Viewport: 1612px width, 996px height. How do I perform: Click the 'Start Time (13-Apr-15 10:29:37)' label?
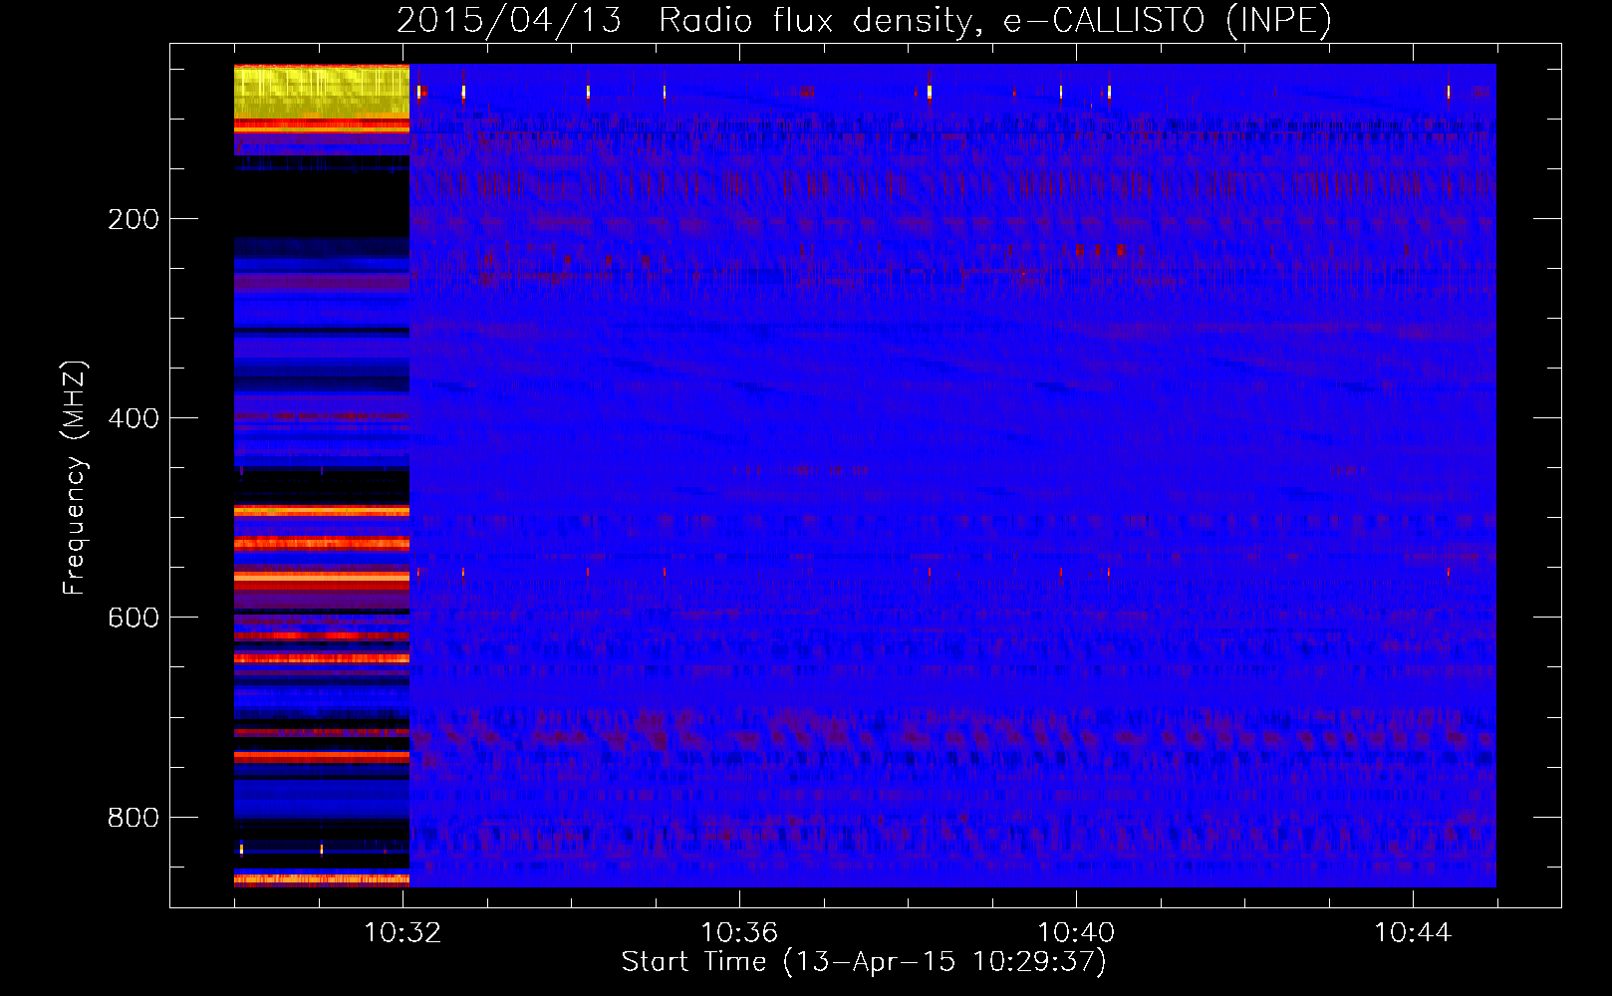point(864,962)
